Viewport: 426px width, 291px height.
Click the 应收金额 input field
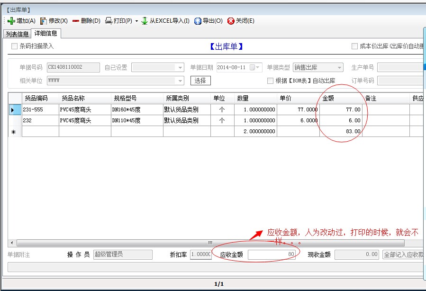[272, 255]
